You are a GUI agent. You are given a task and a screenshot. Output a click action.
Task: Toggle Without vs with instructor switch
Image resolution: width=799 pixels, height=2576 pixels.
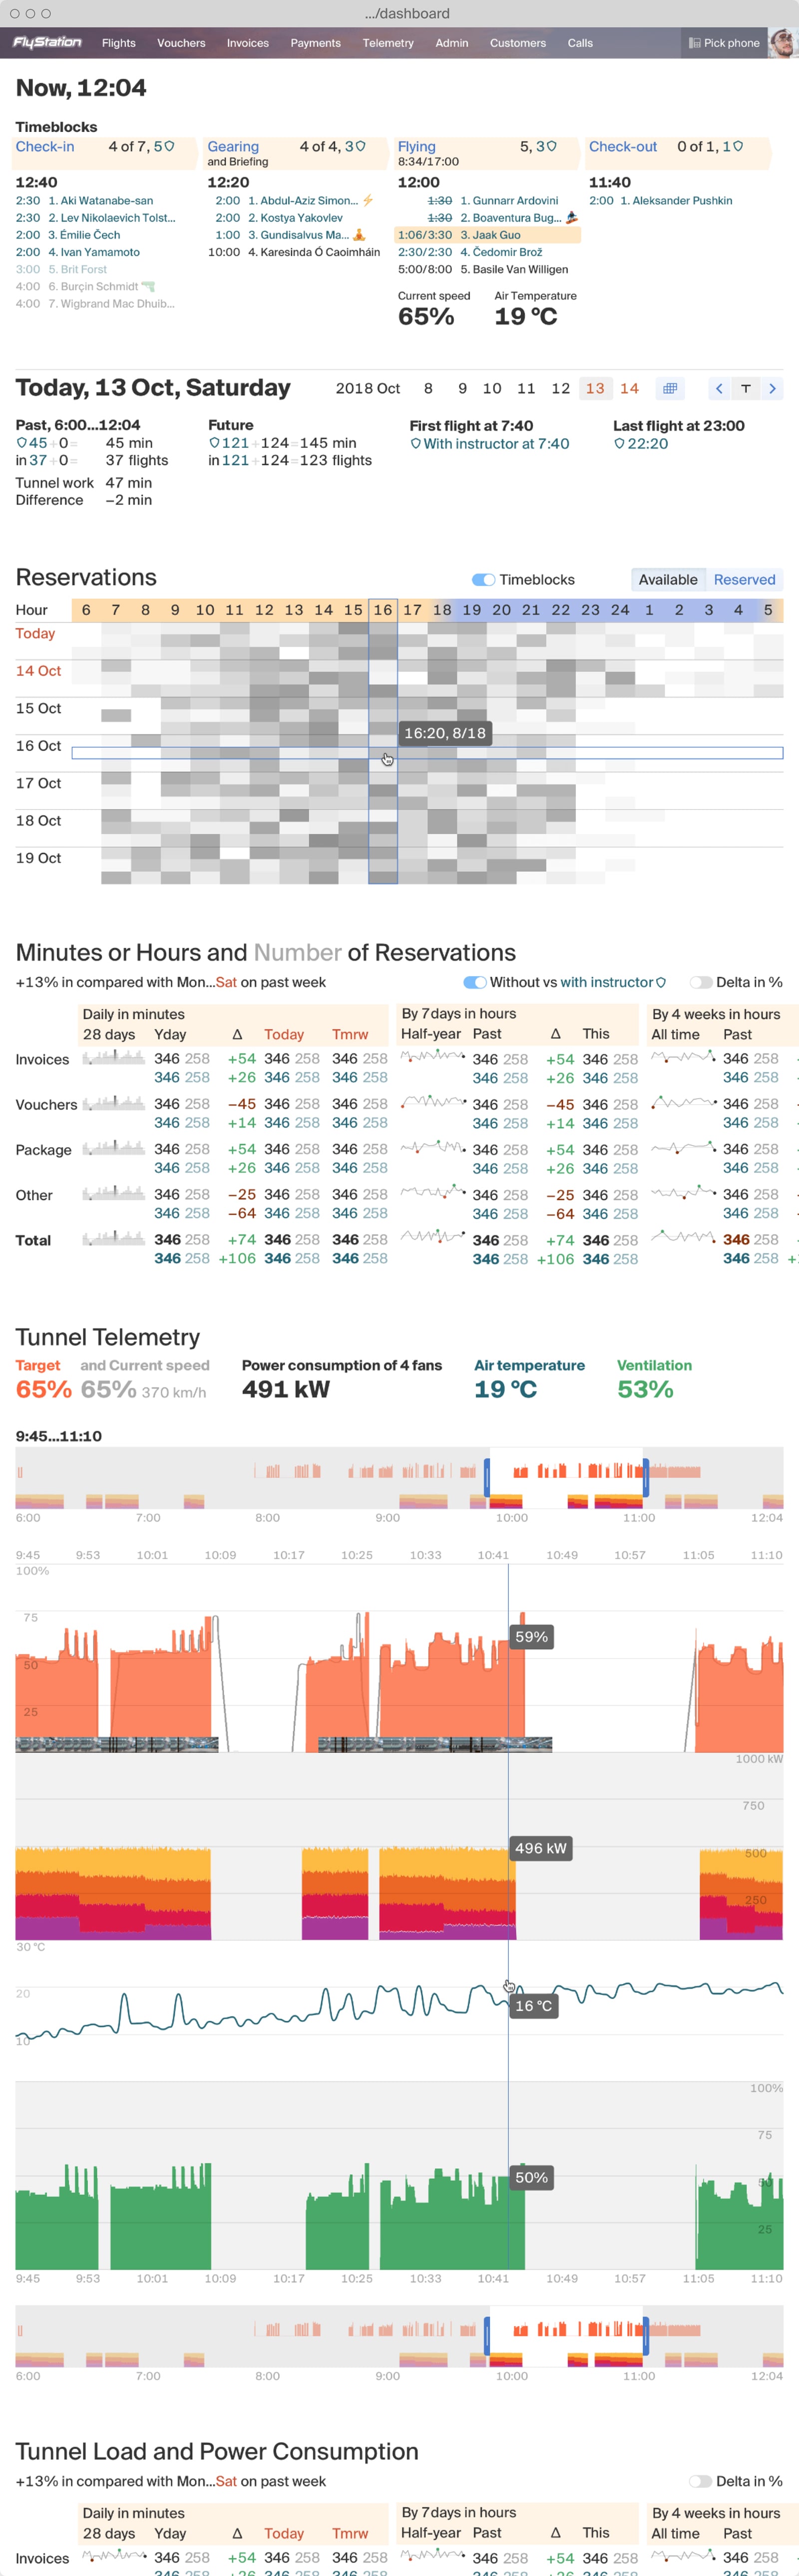click(475, 983)
